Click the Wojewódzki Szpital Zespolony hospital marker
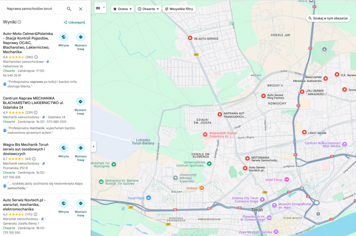 coord(205,134)
